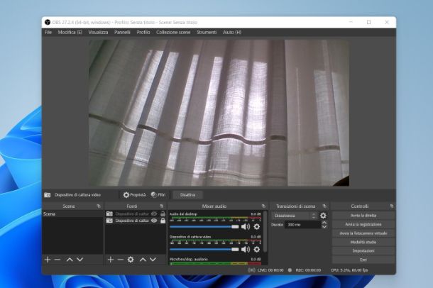Open the Dissolvenza transition dropdown
This screenshot has width=433, height=288.
pyautogui.click(x=295, y=216)
